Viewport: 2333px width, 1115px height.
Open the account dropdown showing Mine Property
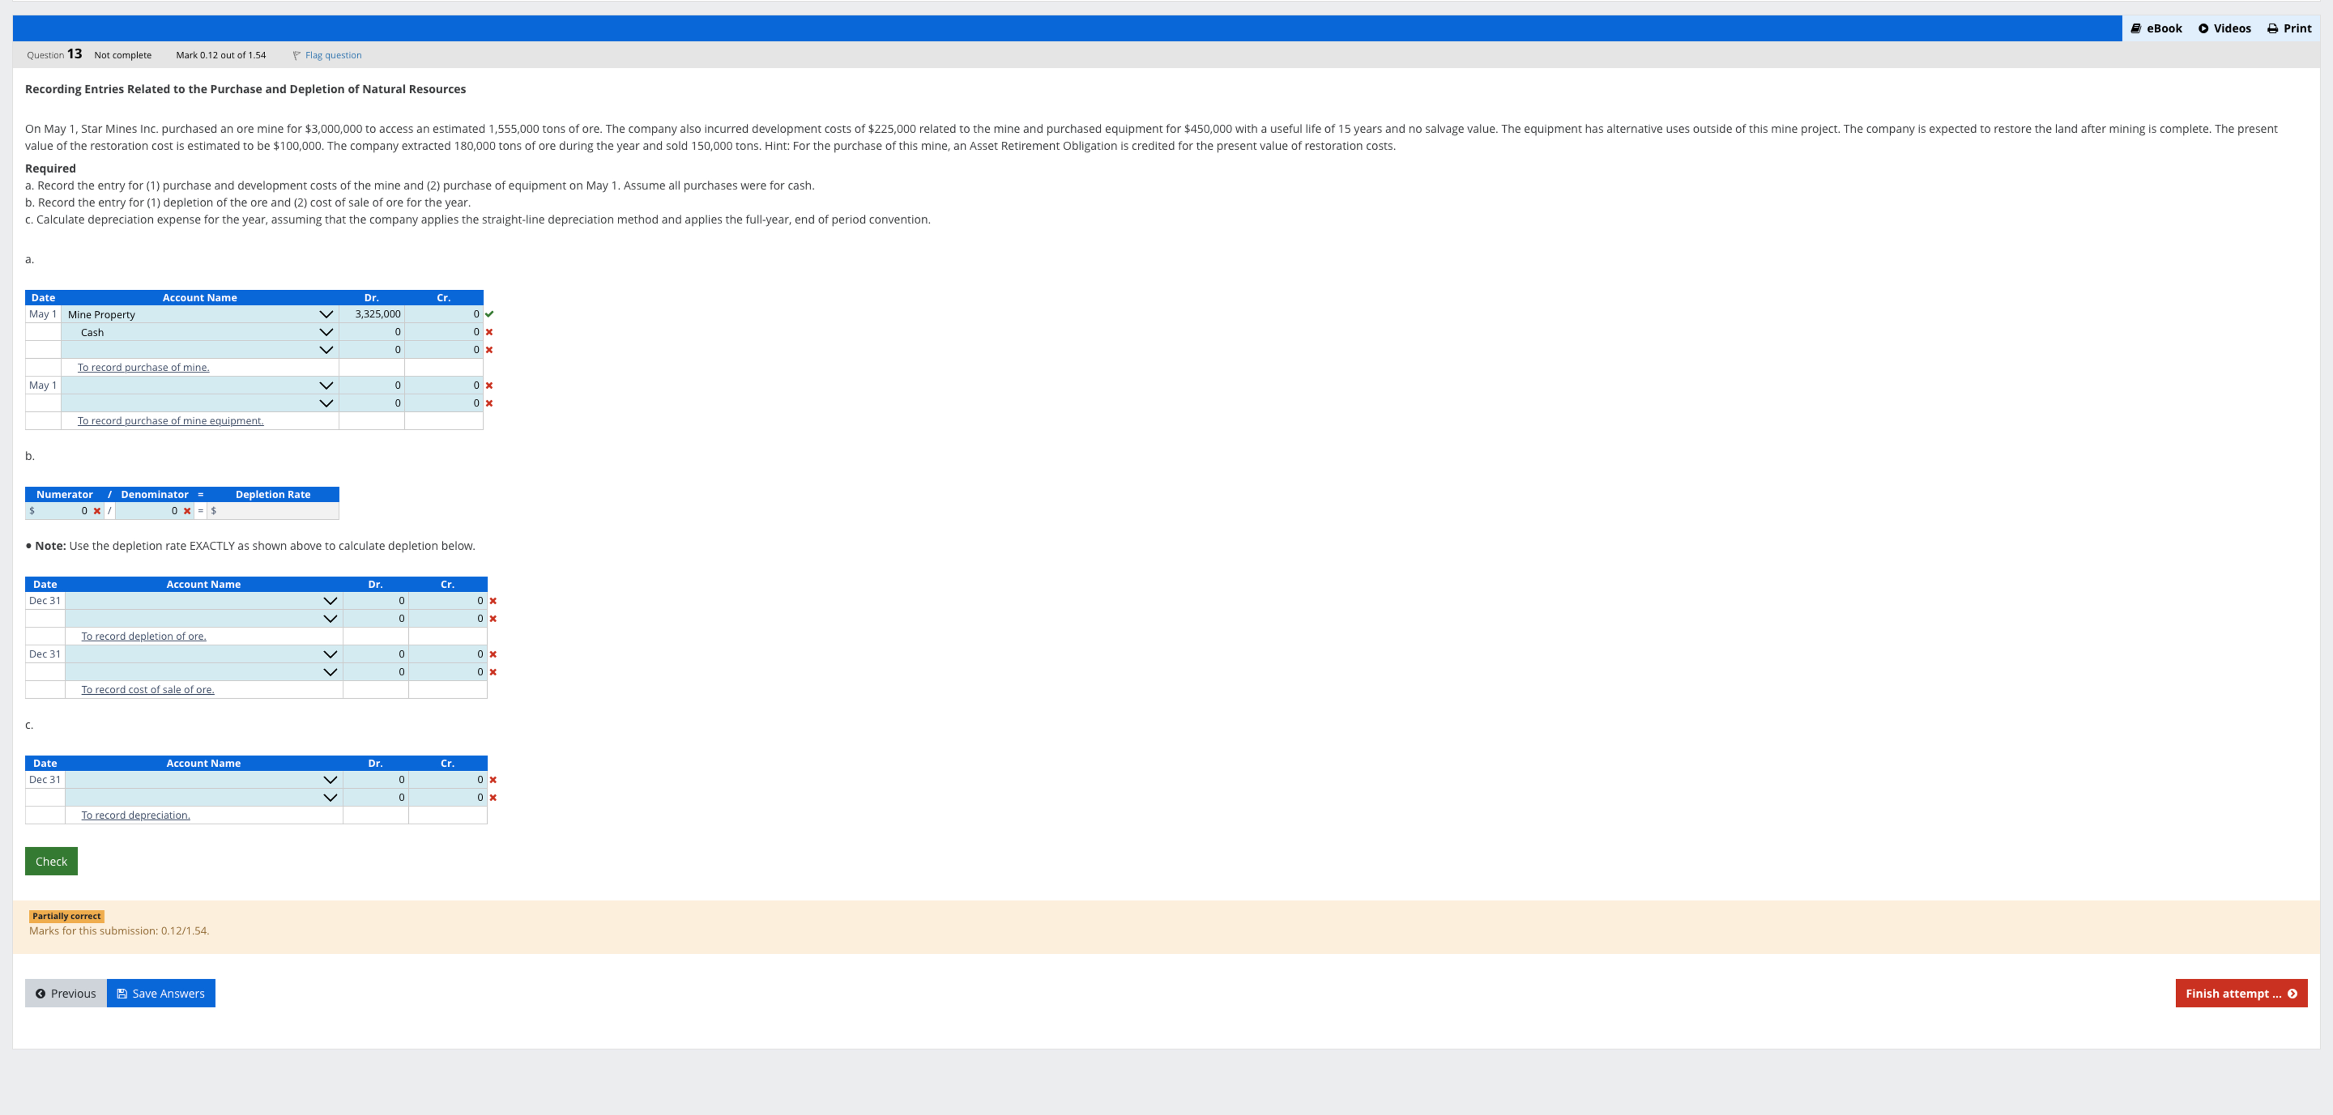pos(325,314)
